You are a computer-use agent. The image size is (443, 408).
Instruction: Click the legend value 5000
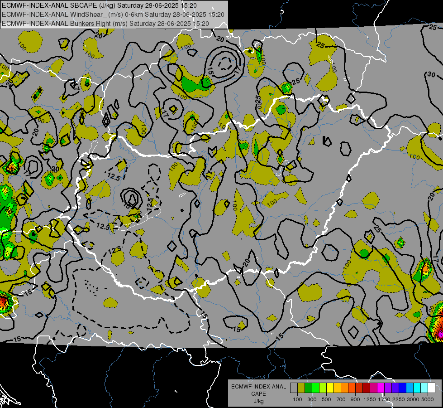pyautogui.click(x=428, y=399)
